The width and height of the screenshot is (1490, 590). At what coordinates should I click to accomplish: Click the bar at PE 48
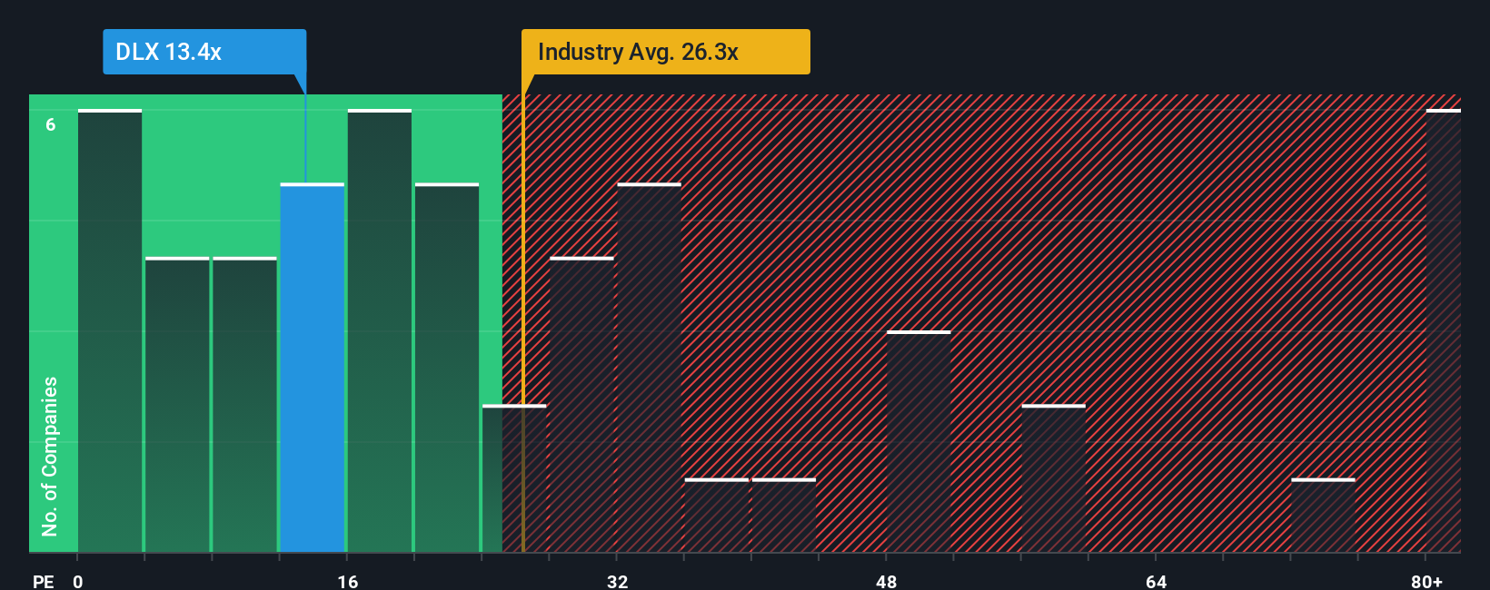[x=919, y=441]
